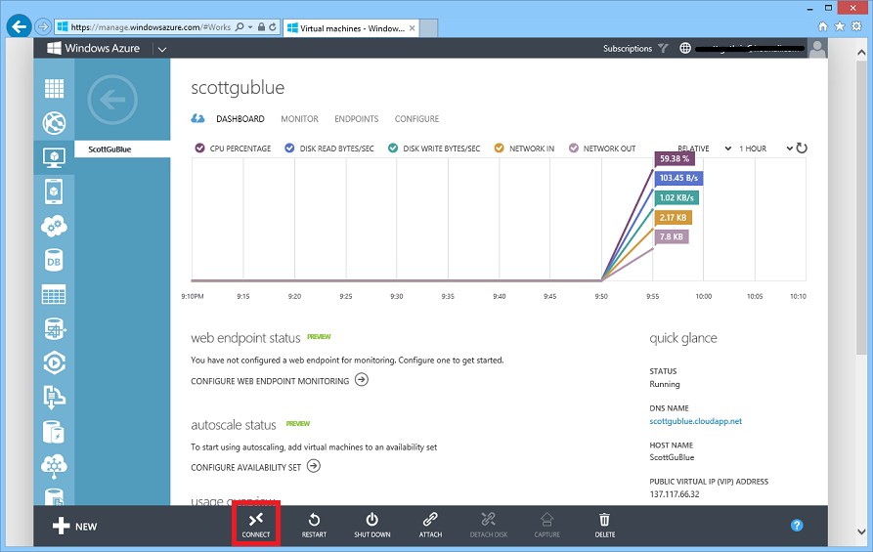Click the 103.45 B/s disk read label

(678, 178)
